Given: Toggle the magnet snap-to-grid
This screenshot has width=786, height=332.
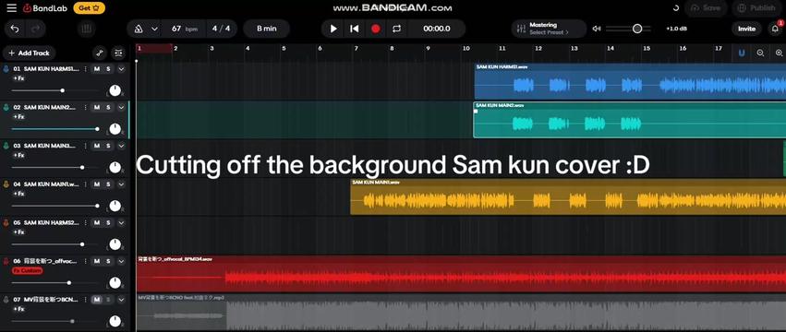Looking at the screenshot, I should (742, 53).
